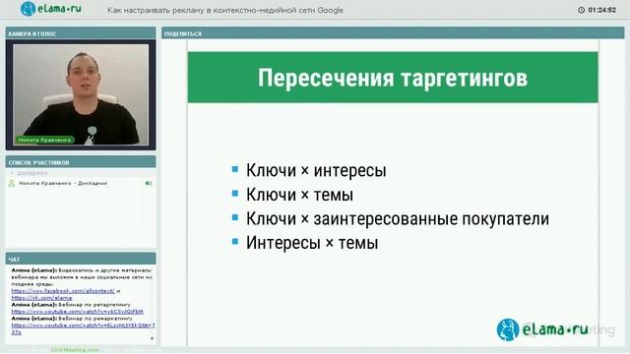
Task: Click the eLama.ru logo in the header
Action: tap(50, 9)
